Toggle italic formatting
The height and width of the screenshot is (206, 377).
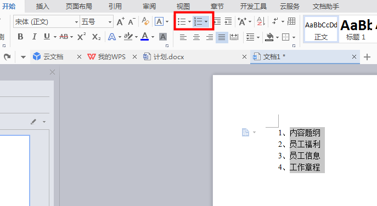pos(35,37)
